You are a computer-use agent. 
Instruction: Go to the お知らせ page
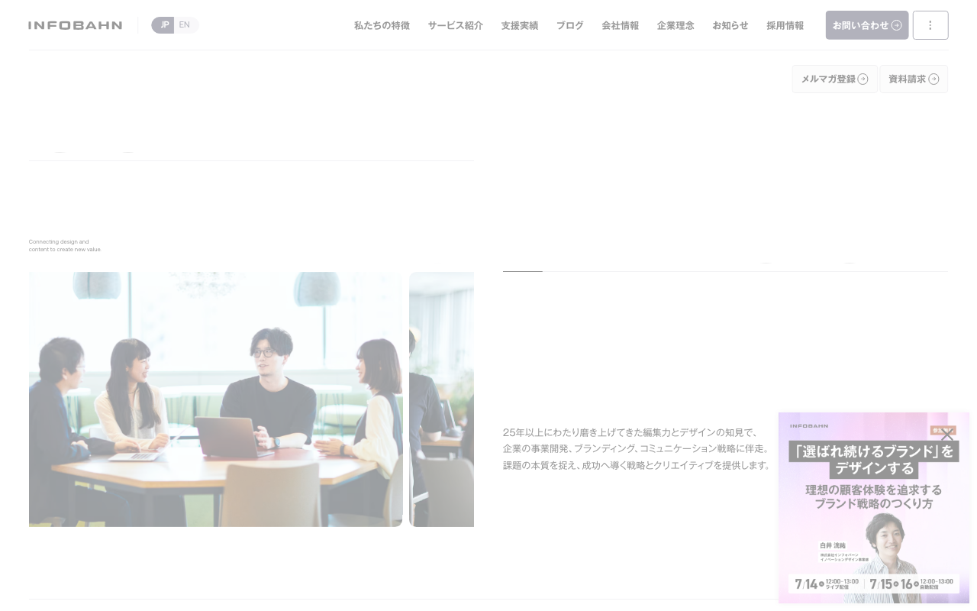click(730, 25)
